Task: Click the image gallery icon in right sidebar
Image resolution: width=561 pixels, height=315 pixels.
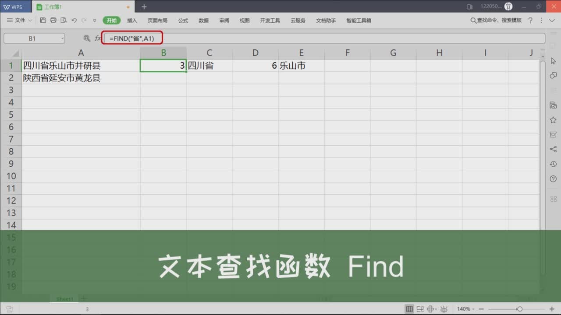Action: [553, 105]
